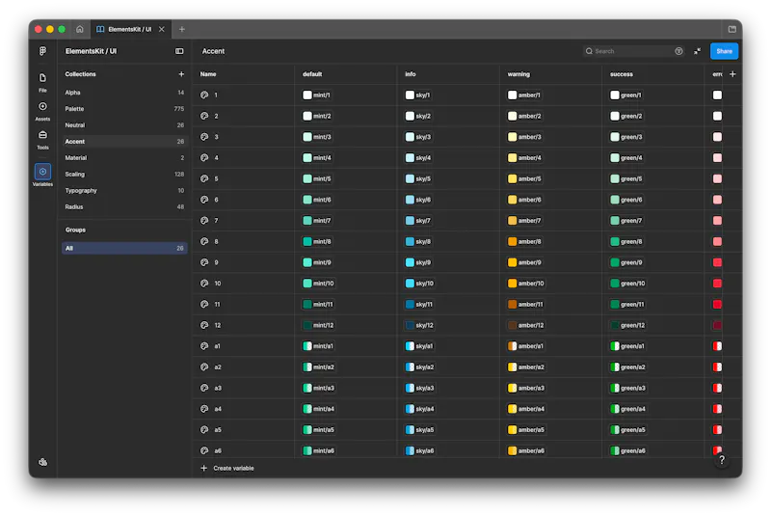Image resolution: width=771 pixels, height=516 pixels.
Task: Focus the Search input field
Action: click(x=633, y=51)
